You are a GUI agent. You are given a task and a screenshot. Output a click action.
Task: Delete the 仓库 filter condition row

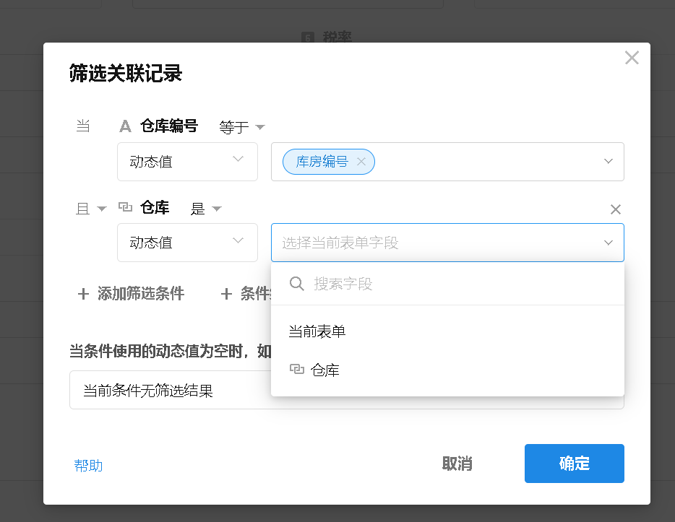click(x=616, y=209)
